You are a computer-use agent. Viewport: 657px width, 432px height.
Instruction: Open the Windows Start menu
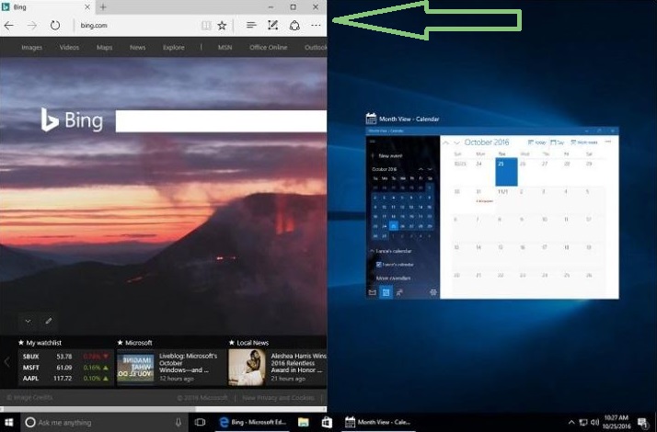(9, 423)
